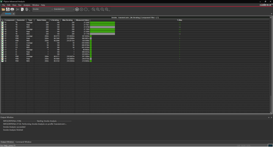Expand the toolbar options arrow after paste icon
This screenshot has width=273, height=147.
click(30, 11)
